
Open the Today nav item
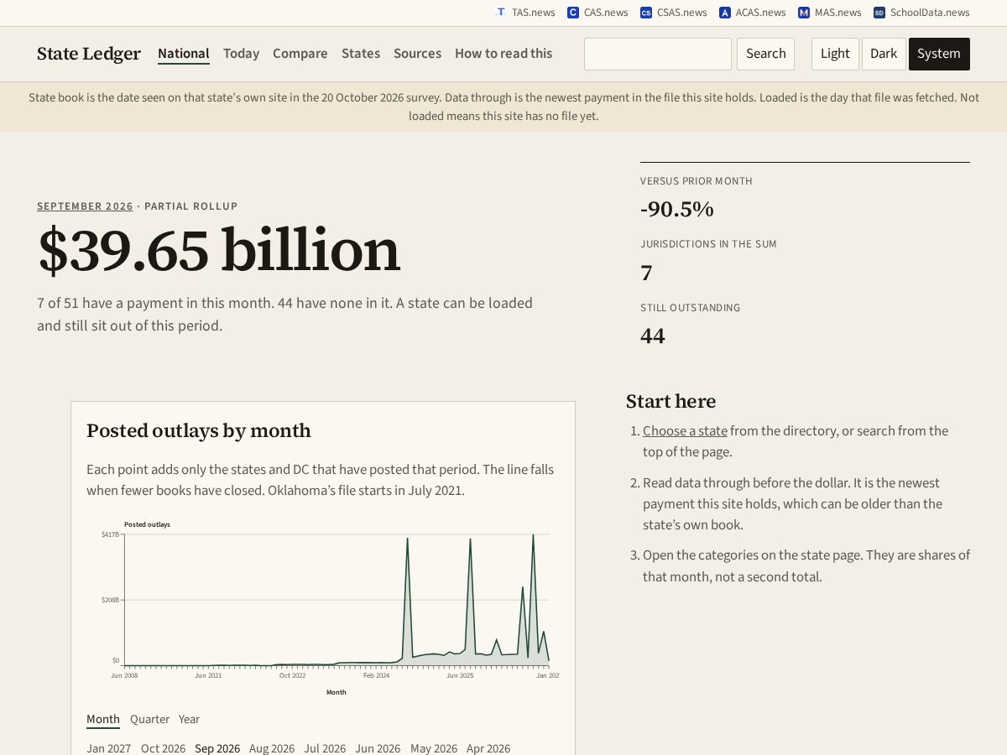(x=241, y=54)
